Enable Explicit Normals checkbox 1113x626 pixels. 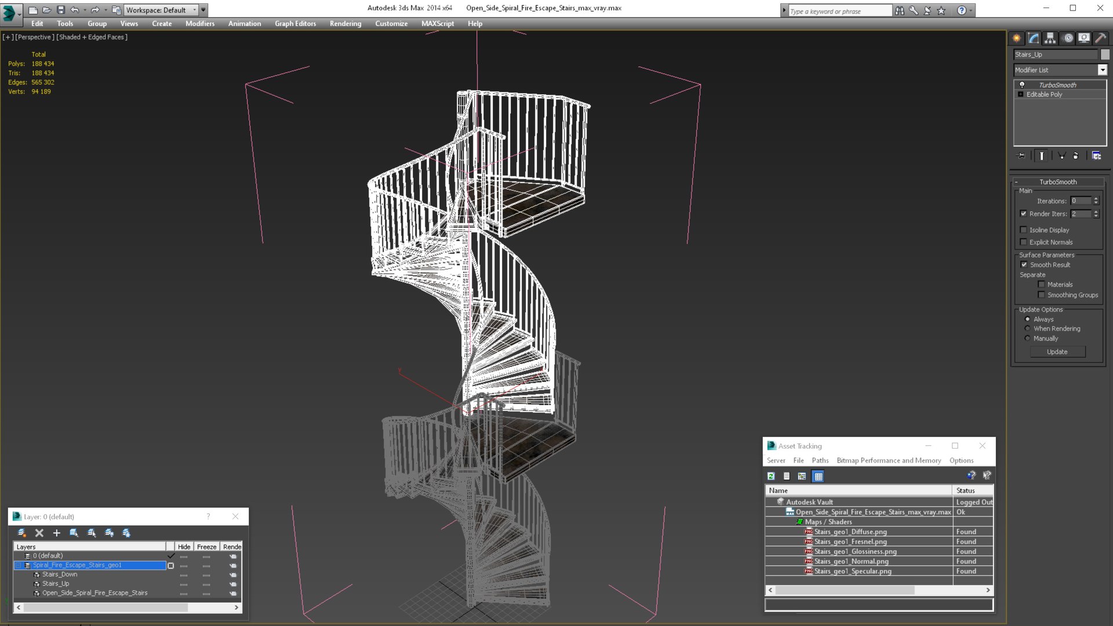1024,242
